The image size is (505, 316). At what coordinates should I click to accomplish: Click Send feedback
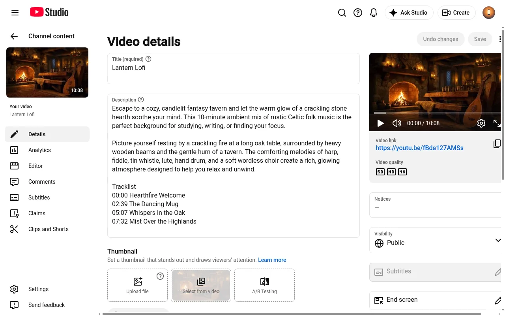click(47, 305)
